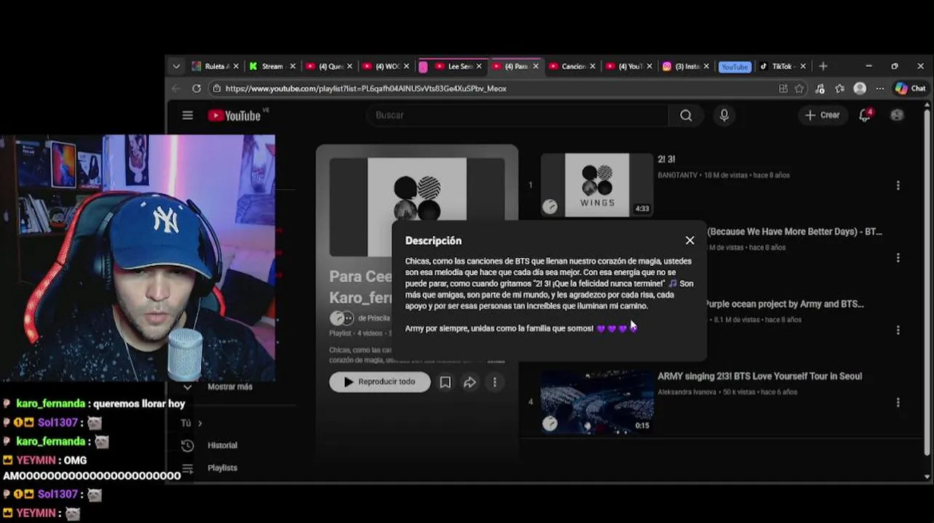
Task: Close the 'Stream' Kick tab
Action: (x=292, y=66)
